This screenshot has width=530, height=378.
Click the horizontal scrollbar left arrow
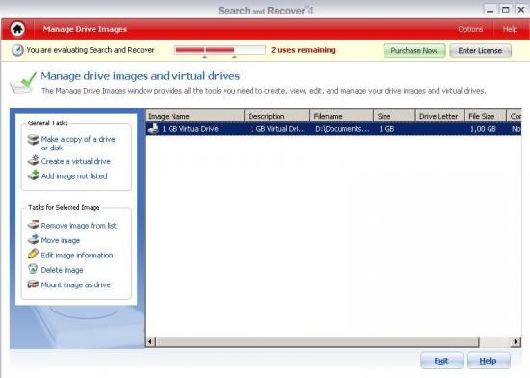tap(150, 341)
